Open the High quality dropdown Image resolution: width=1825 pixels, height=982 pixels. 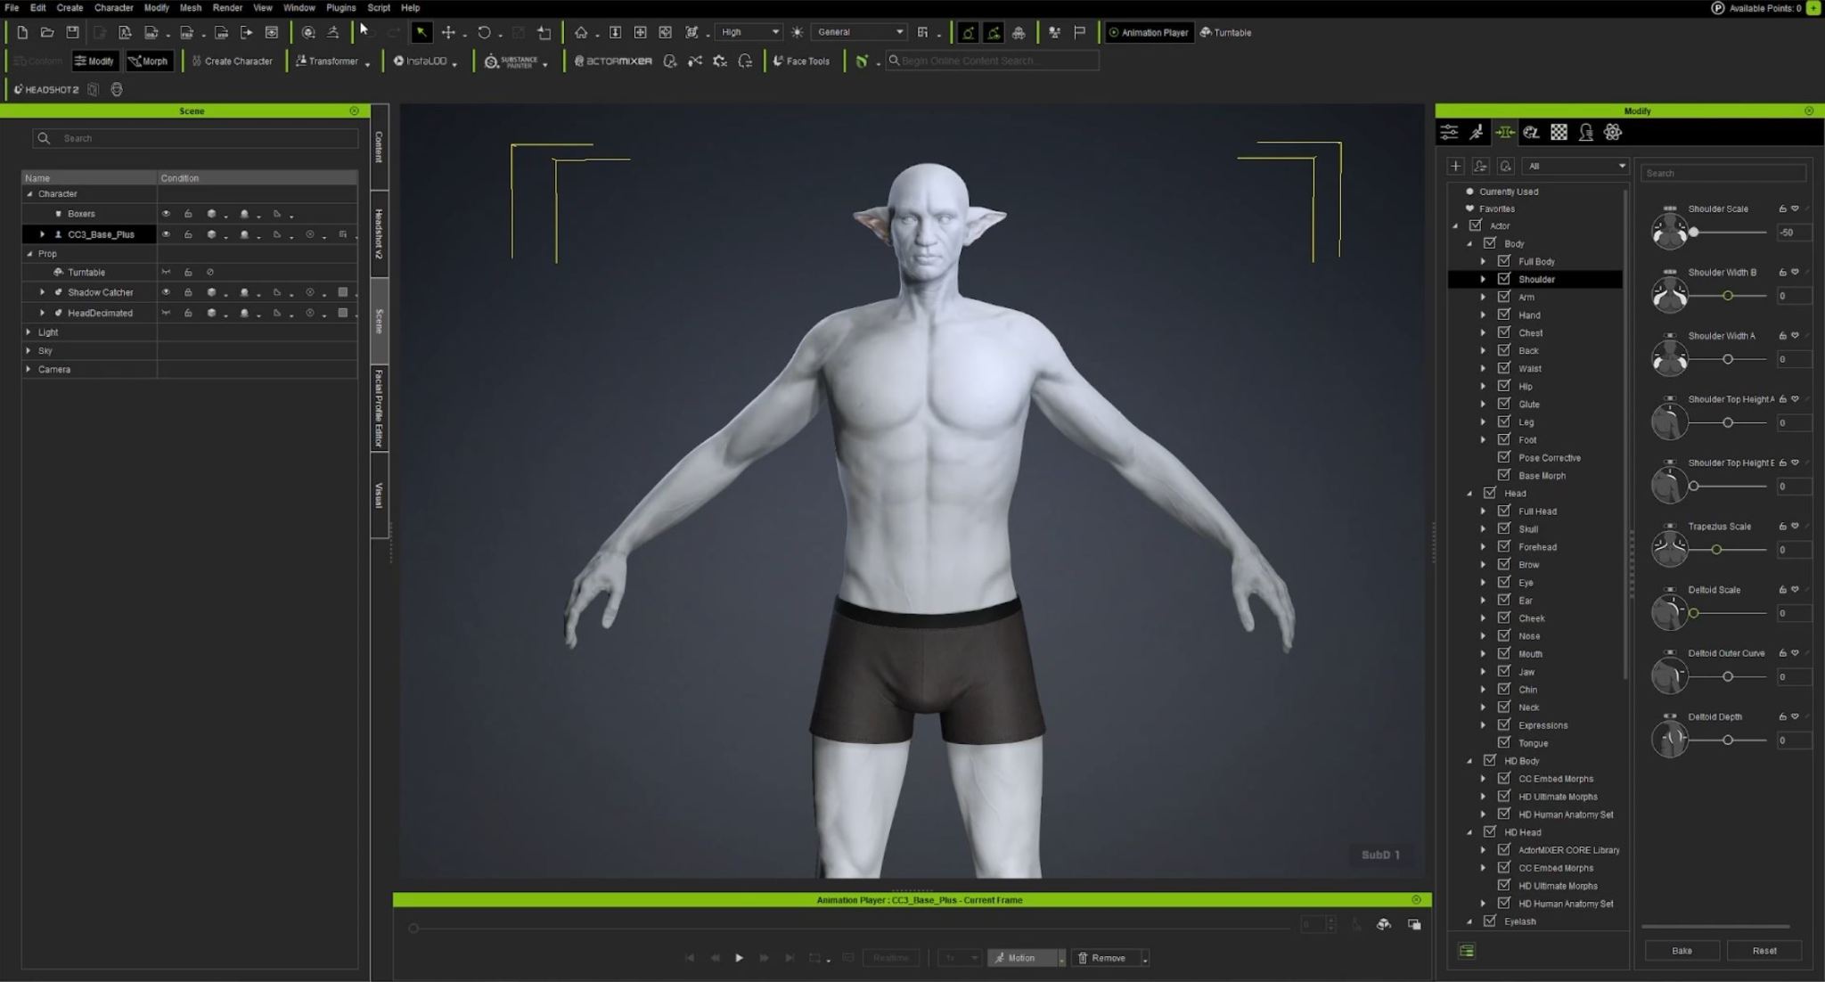click(749, 32)
